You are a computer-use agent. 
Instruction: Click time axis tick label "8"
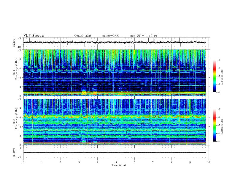pos(172,162)
